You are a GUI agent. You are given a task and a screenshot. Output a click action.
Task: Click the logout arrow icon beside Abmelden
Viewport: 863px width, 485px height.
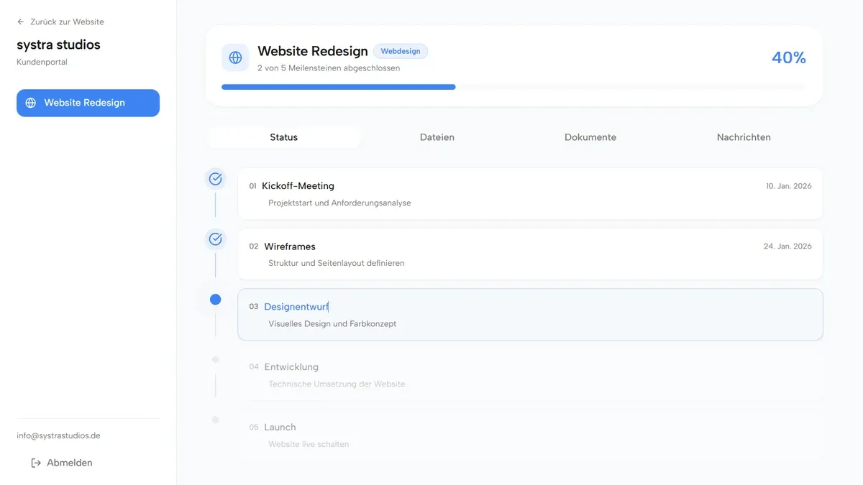(35, 463)
